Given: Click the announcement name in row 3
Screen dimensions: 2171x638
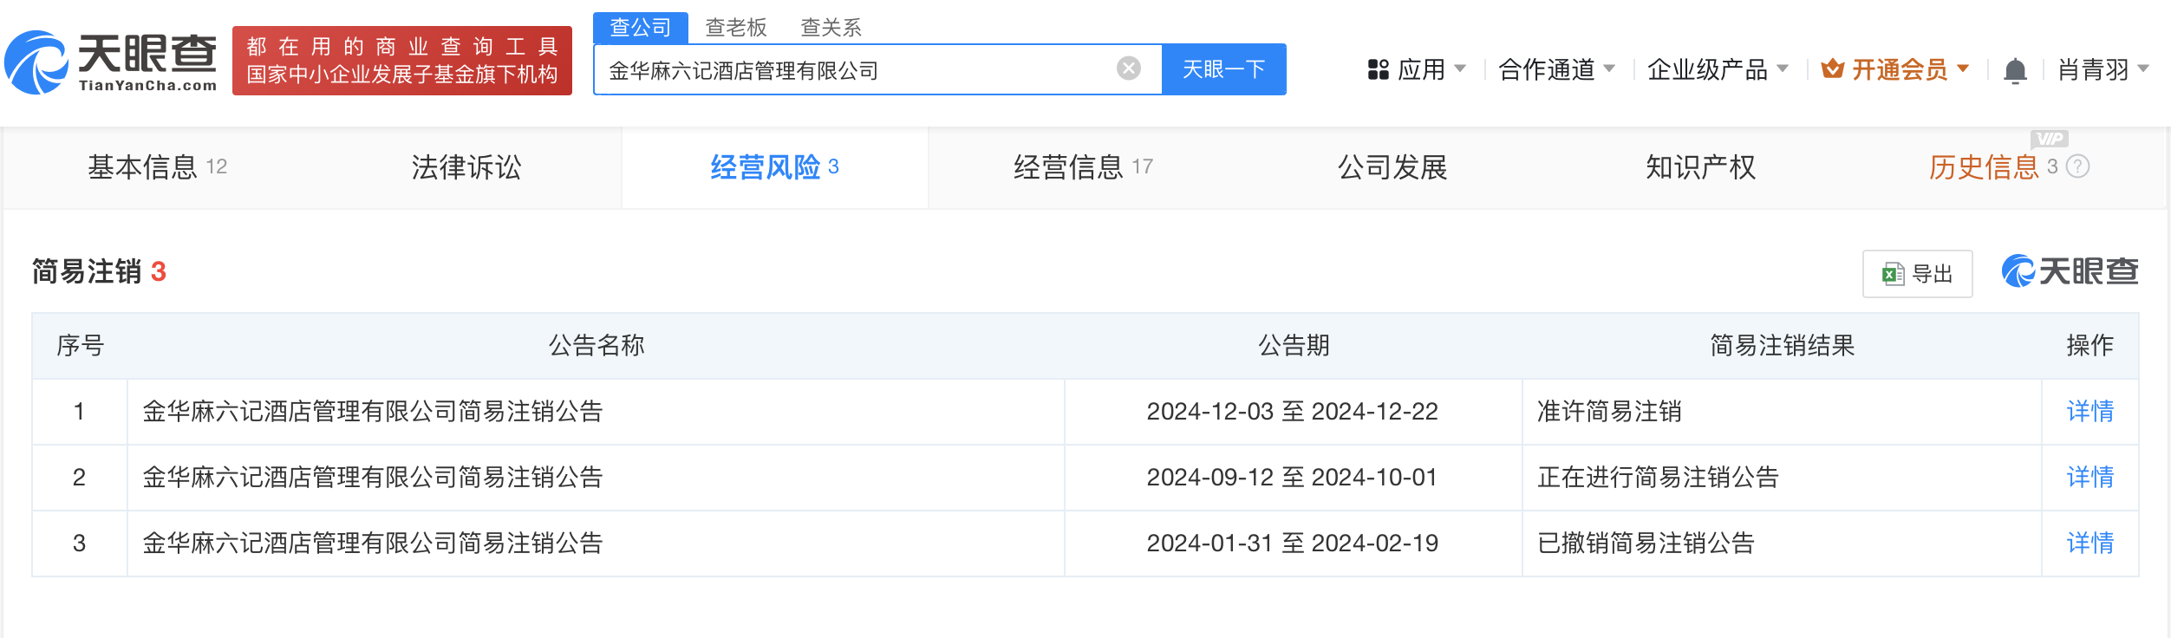Looking at the screenshot, I should [373, 543].
